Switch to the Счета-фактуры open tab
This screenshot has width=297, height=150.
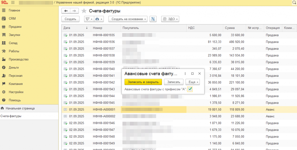click(x=29, y=116)
